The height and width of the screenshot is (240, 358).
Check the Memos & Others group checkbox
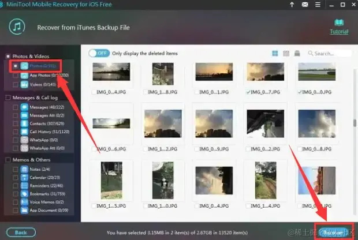pyautogui.click(x=8, y=160)
